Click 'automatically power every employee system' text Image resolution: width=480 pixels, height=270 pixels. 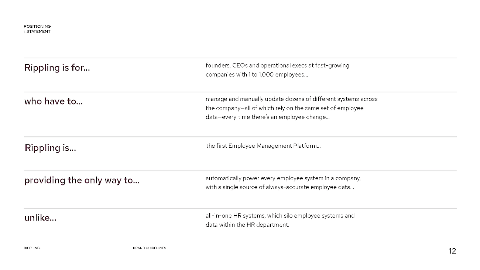coord(283,178)
